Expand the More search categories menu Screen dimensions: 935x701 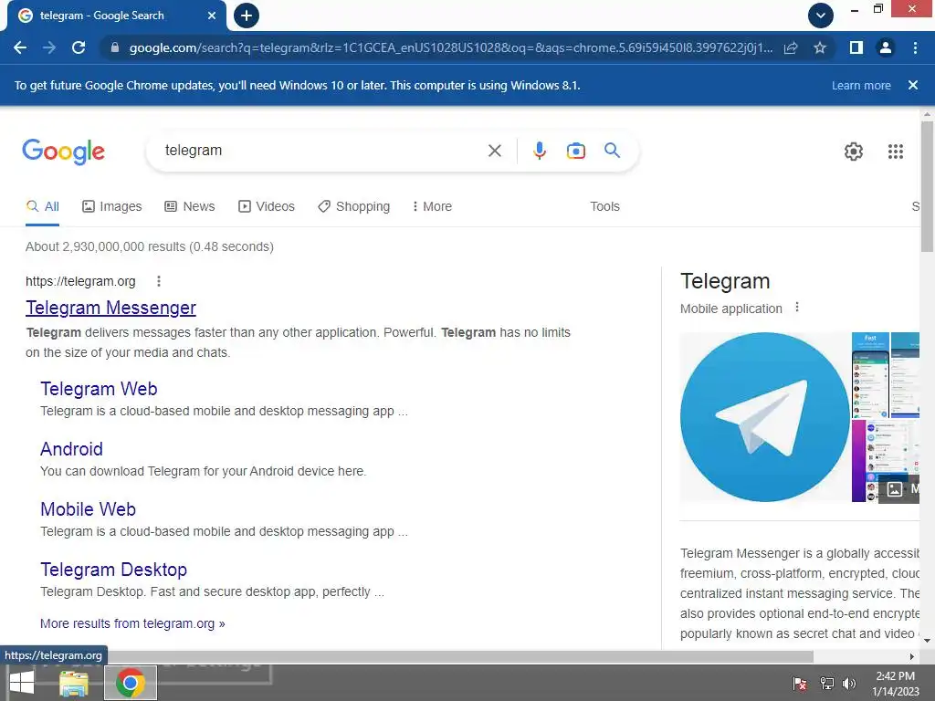click(x=432, y=207)
